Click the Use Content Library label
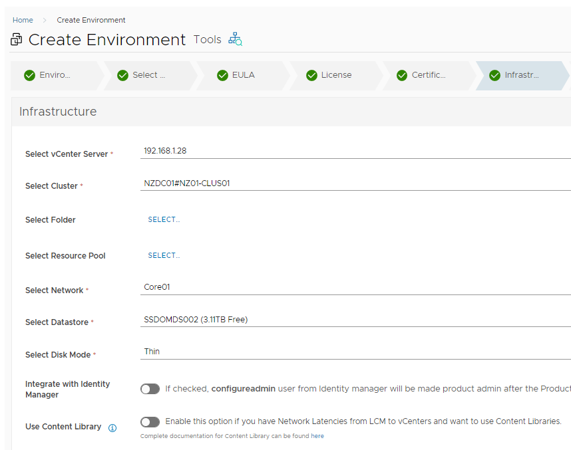Image resolution: width=571 pixels, height=450 pixels. point(63,427)
